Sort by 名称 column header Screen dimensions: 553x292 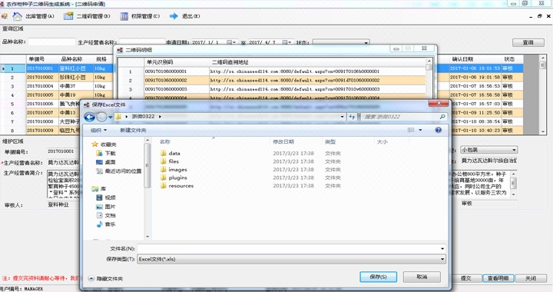point(165,141)
